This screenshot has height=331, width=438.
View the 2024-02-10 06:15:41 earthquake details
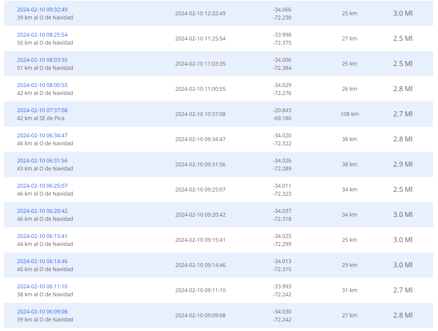(x=42, y=236)
